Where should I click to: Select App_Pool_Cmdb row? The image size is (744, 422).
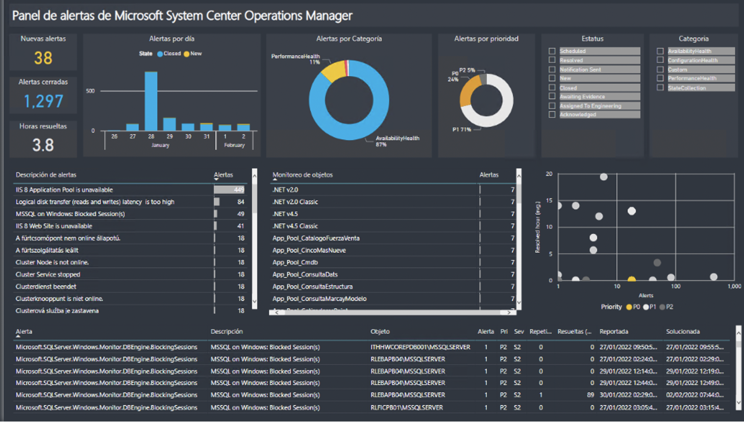(x=393, y=262)
